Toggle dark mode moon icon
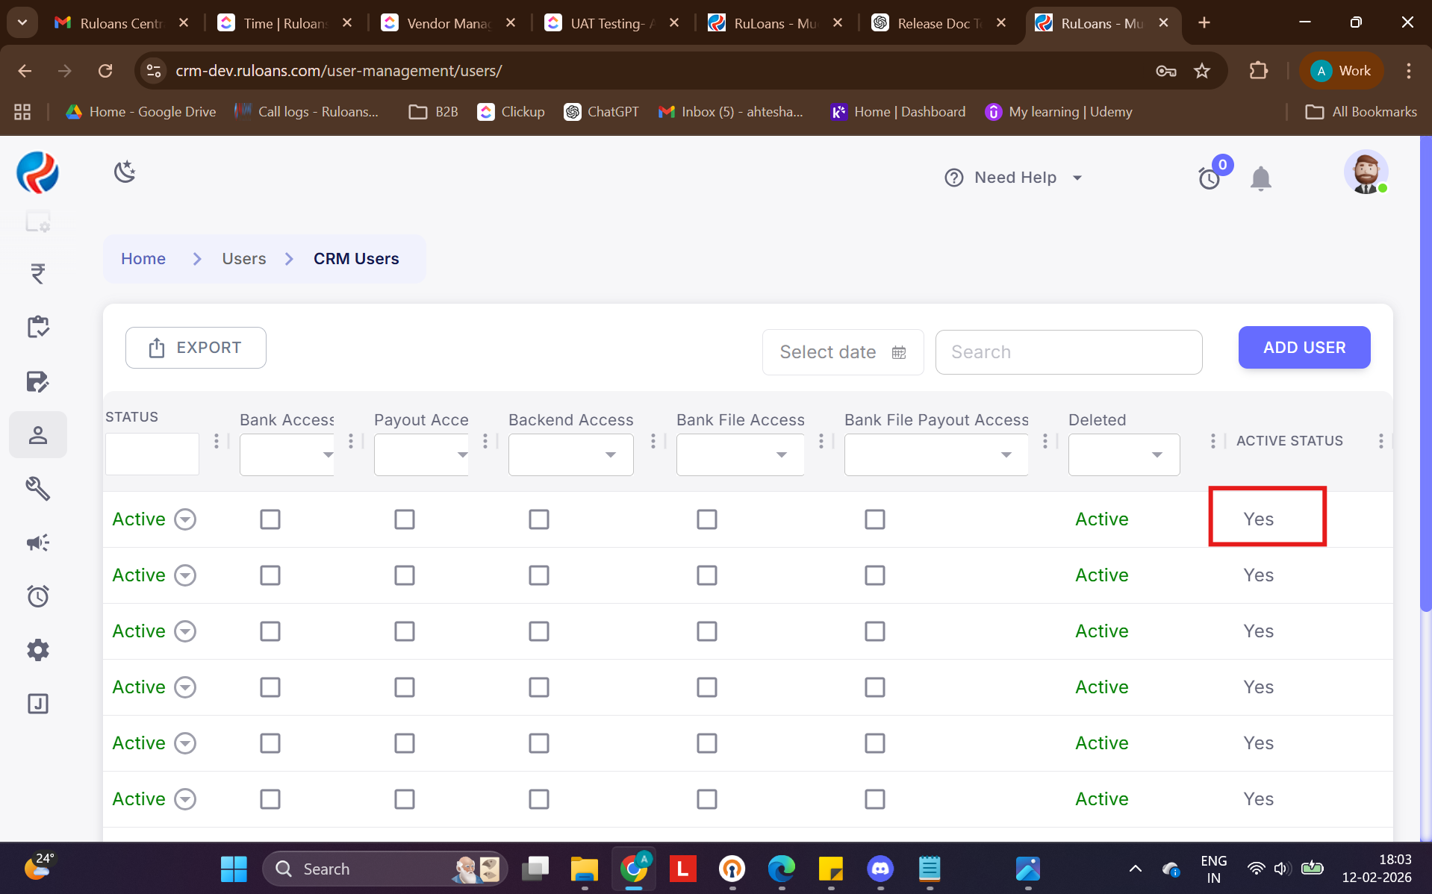Viewport: 1432px width, 894px height. point(125,172)
